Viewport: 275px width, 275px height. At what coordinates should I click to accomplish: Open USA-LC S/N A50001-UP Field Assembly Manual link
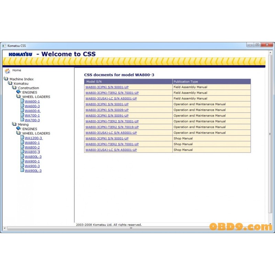click(111, 99)
